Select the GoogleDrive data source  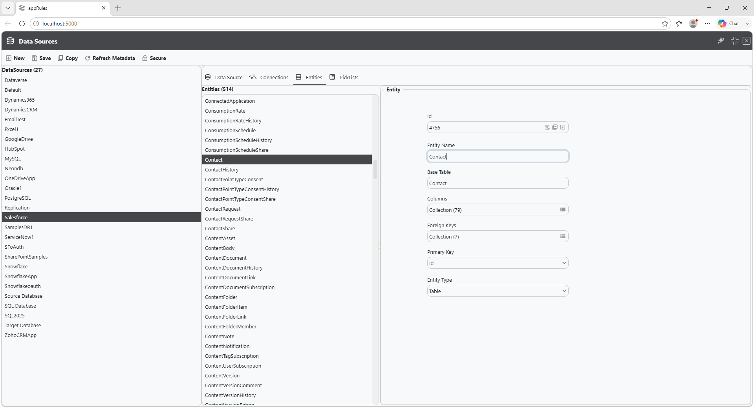click(101, 139)
